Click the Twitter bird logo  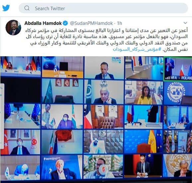coord(6,8)
